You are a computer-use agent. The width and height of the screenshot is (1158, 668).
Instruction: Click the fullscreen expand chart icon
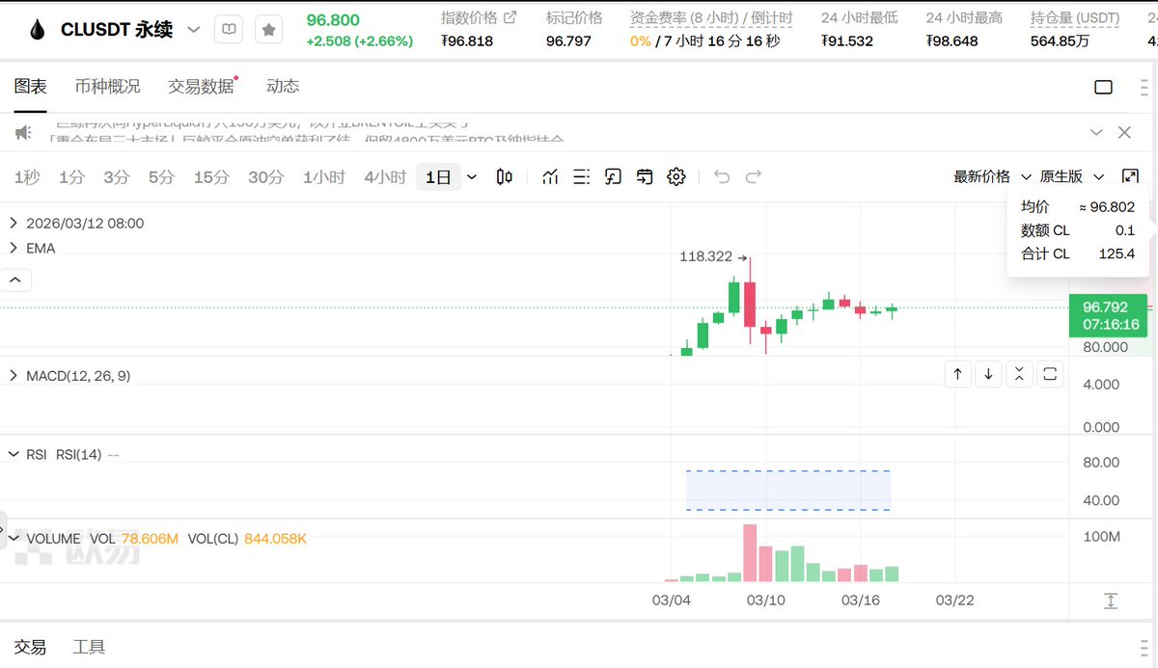pyautogui.click(x=1130, y=176)
